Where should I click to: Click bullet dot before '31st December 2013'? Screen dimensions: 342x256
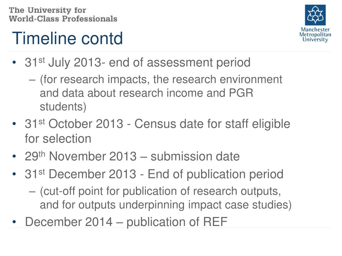point(14,174)
